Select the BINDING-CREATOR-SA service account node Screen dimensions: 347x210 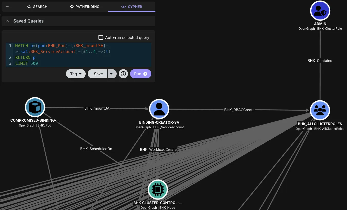coord(159,109)
